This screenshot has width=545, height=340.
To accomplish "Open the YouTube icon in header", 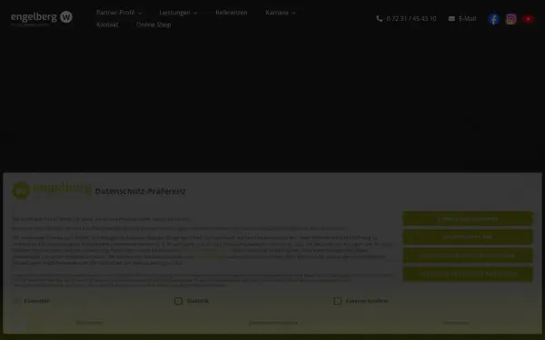I will point(528,19).
